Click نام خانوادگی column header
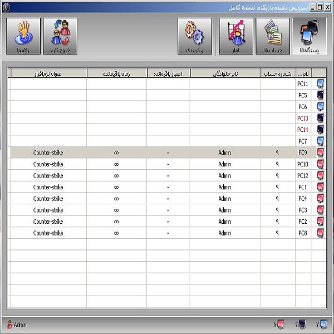The height and width of the screenshot is (334, 334). 225,73
